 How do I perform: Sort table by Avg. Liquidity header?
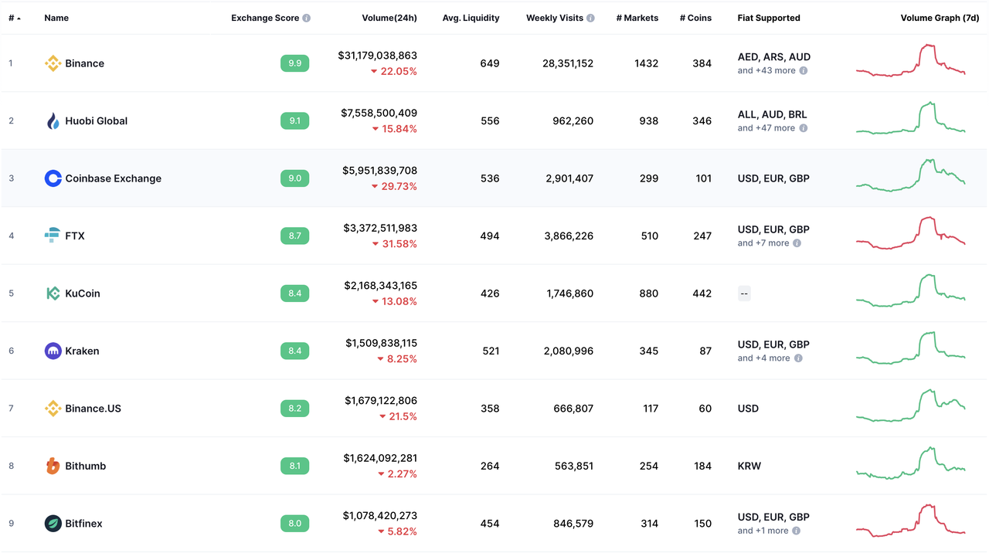(x=471, y=18)
